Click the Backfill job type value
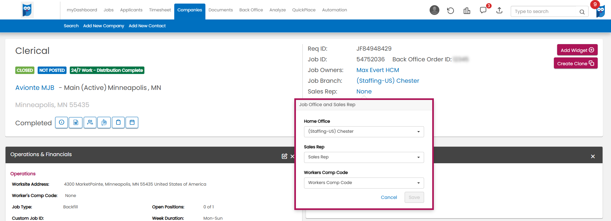Screen dimensions: 611x221 point(70,207)
